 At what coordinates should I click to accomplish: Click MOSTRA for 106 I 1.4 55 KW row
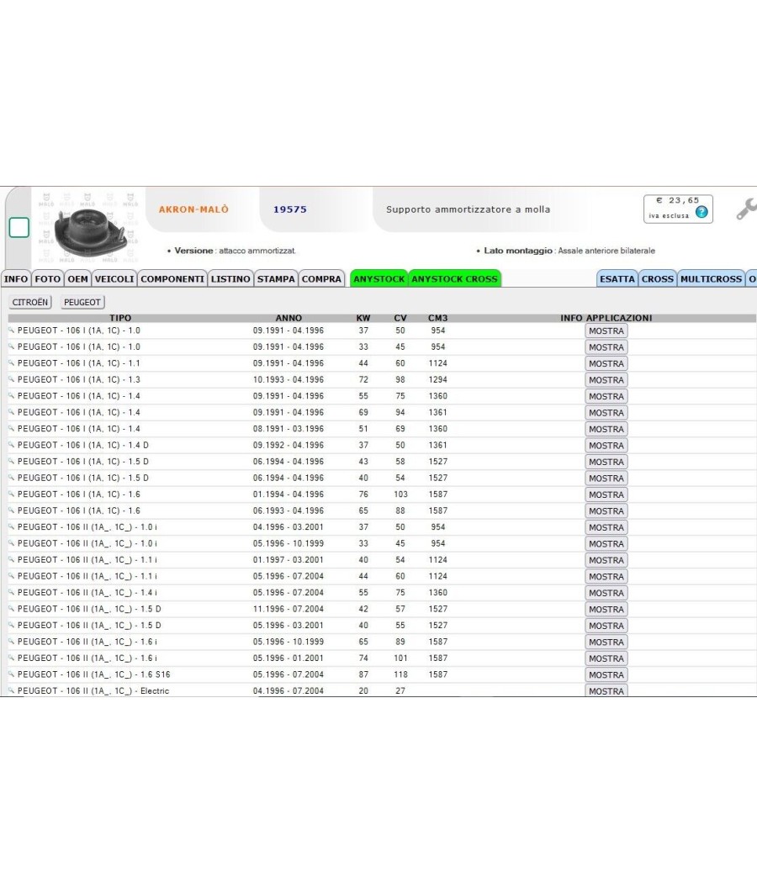point(606,396)
